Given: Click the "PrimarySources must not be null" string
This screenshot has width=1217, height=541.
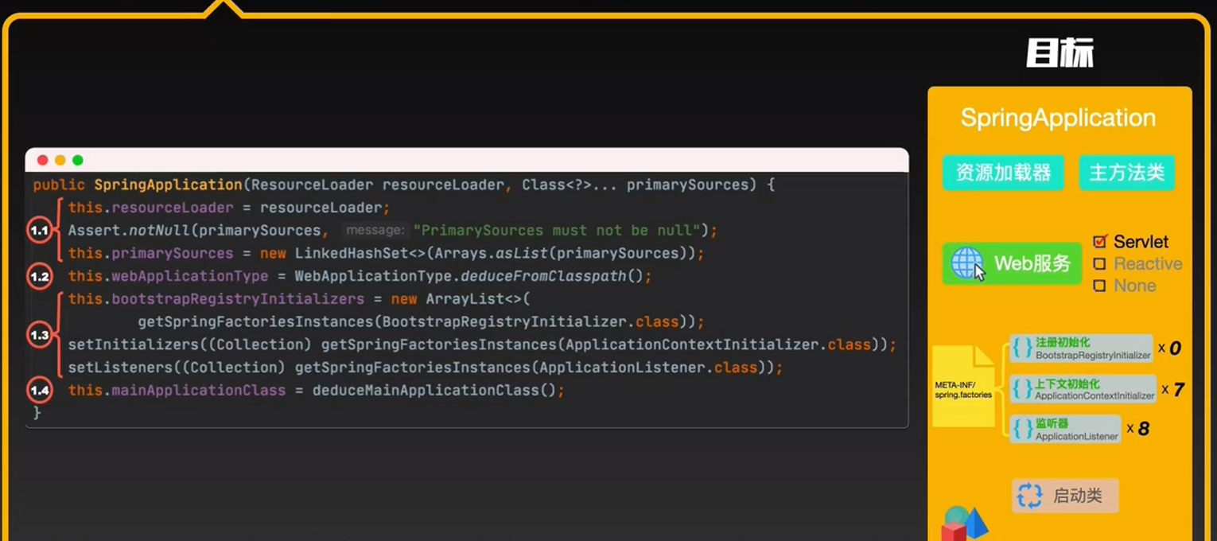Looking at the screenshot, I should pos(556,231).
